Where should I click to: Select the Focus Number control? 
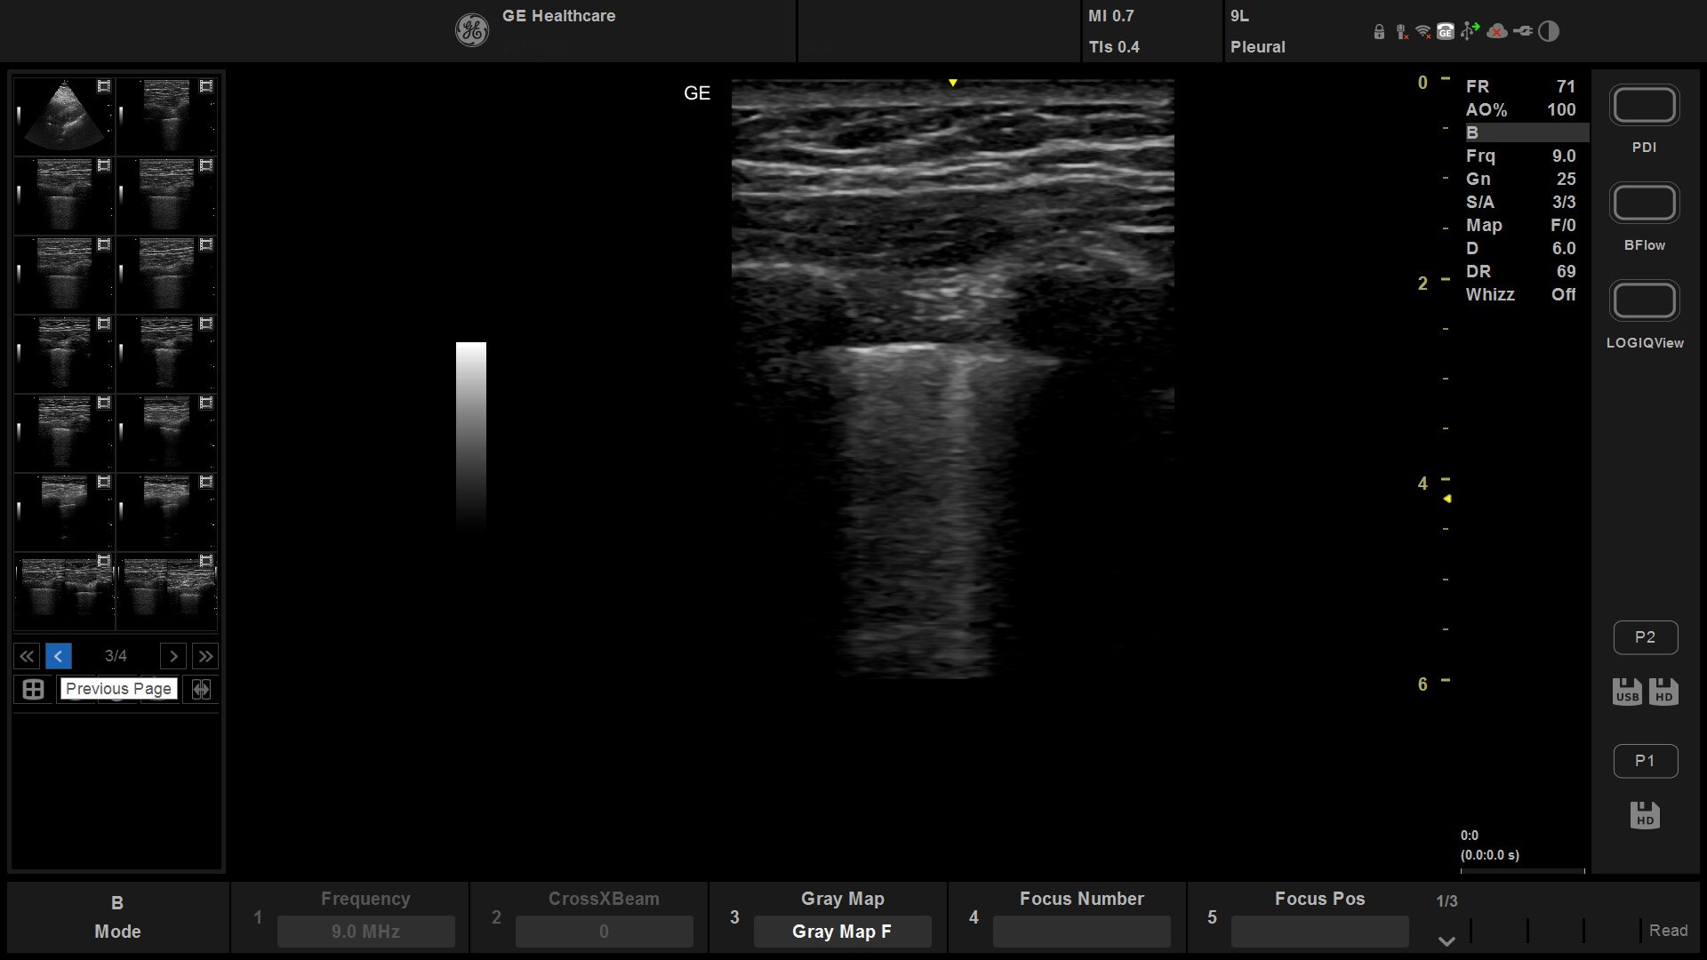(1081, 932)
